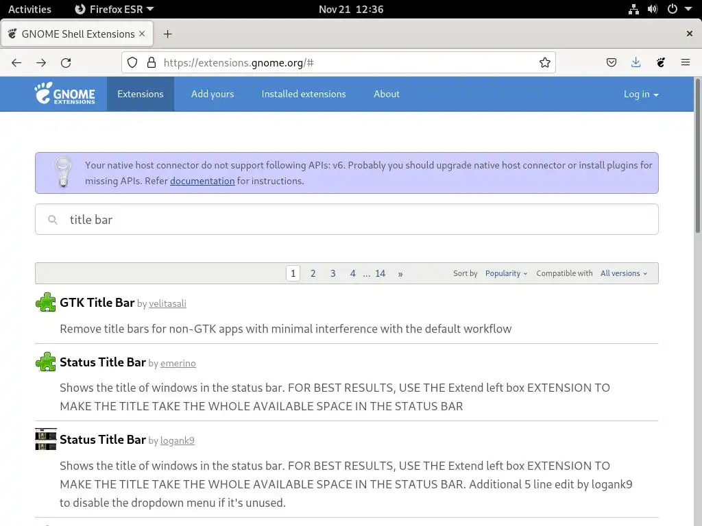
Task: Open author emerino's profile
Action: pos(178,363)
